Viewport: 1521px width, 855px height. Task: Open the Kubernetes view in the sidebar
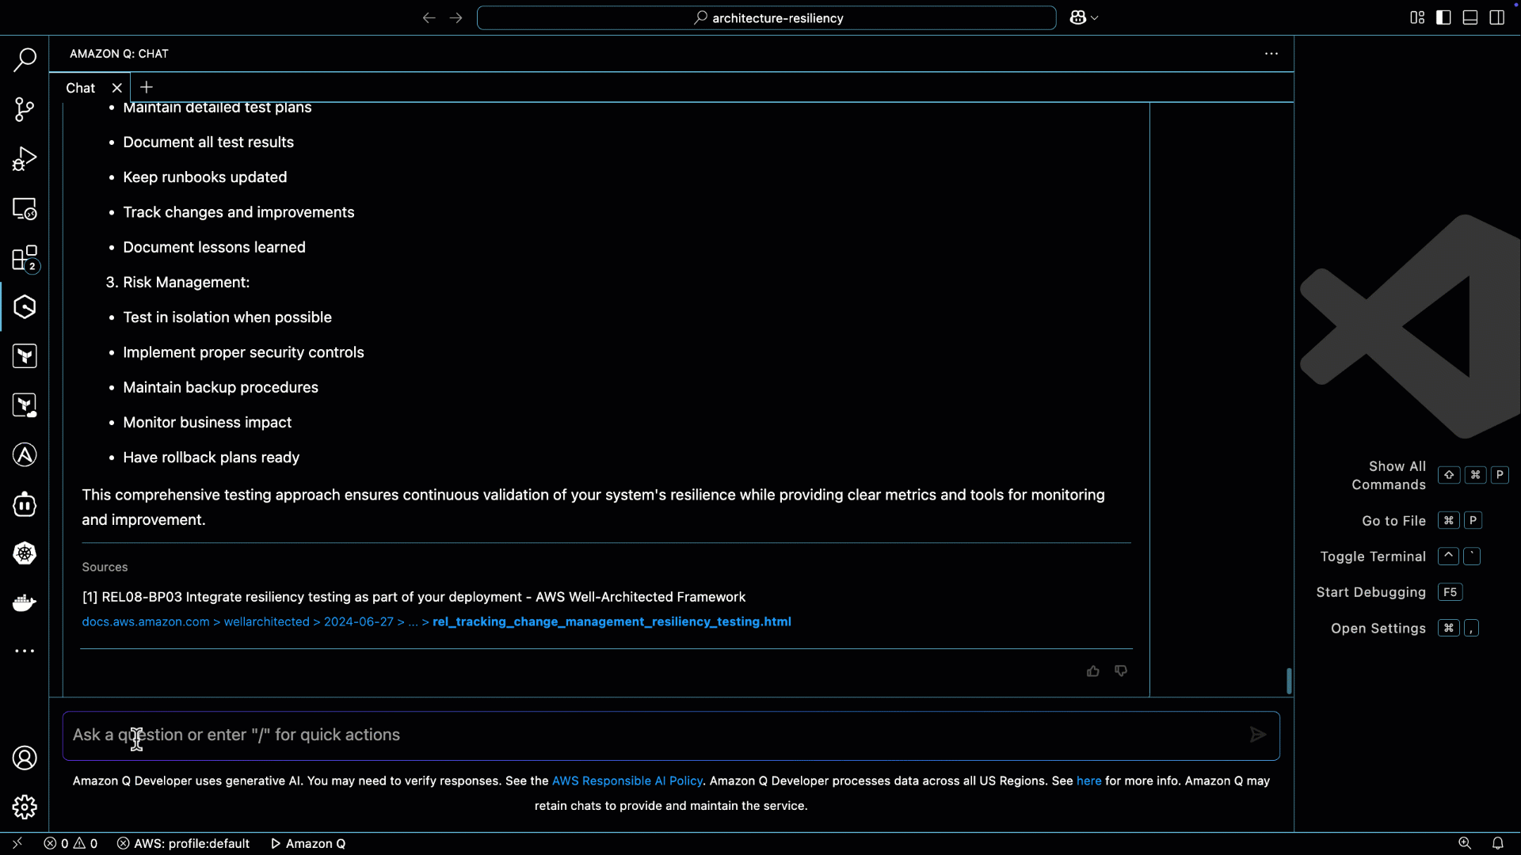click(x=25, y=554)
